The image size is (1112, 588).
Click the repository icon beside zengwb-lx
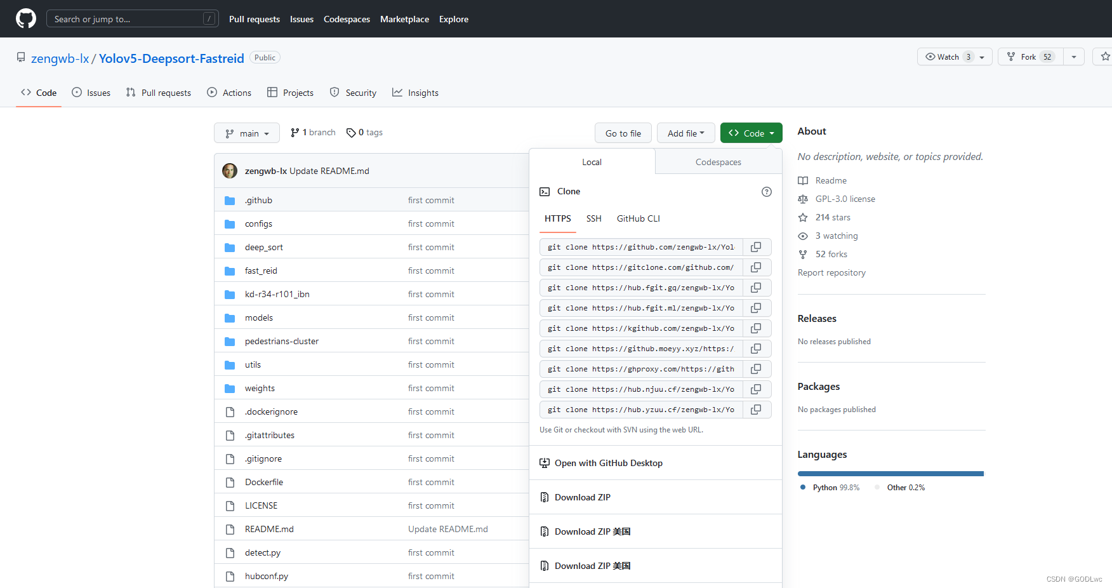(x=21, y=58)
